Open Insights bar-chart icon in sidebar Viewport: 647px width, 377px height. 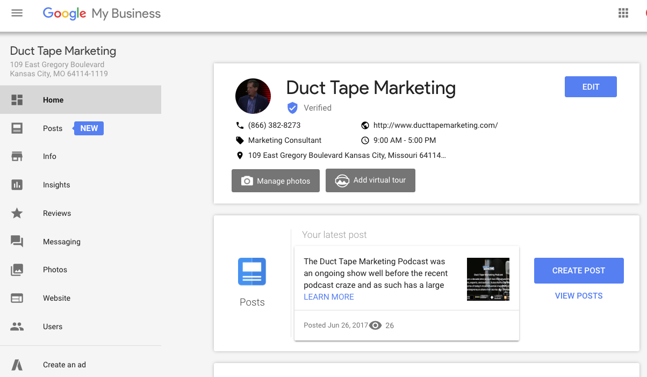click(x=17, y=185)
